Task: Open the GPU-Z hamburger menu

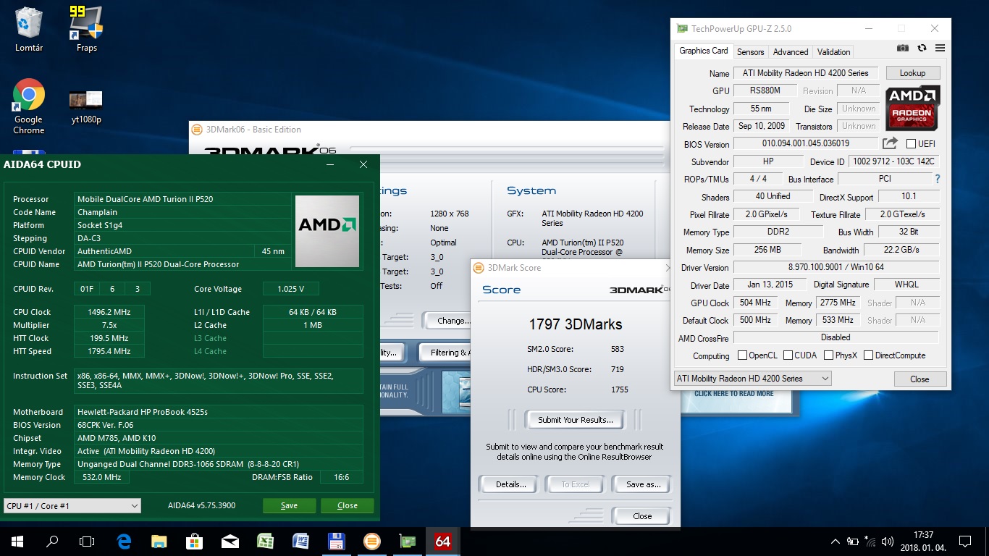Action: click(940, 48)
